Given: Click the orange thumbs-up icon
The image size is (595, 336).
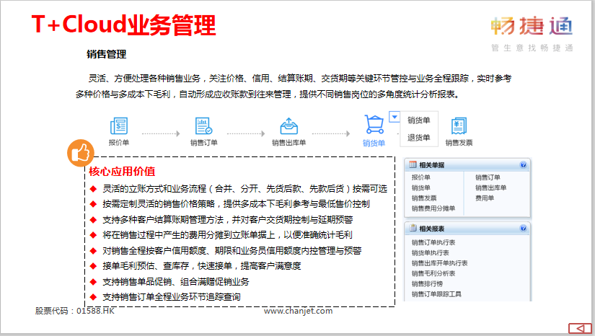Looking at the screenshot, I should tap(81, 153).
